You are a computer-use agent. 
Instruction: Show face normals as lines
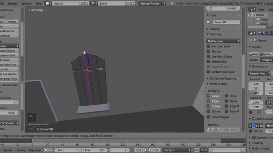pyautogui.click(x=218, y=130)
